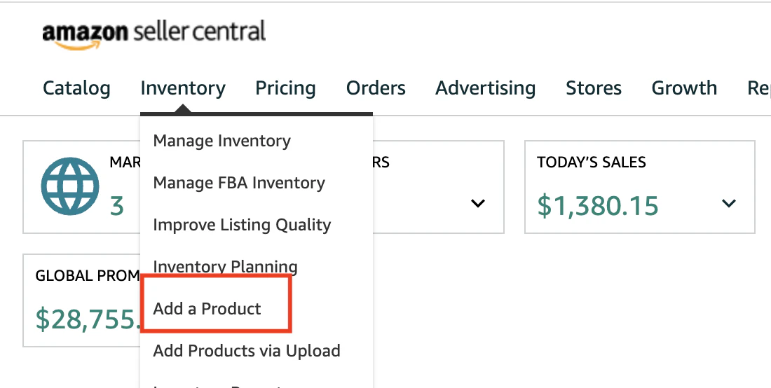
Task: Open Inventory Planning menu entry
Action: (225, 267)
